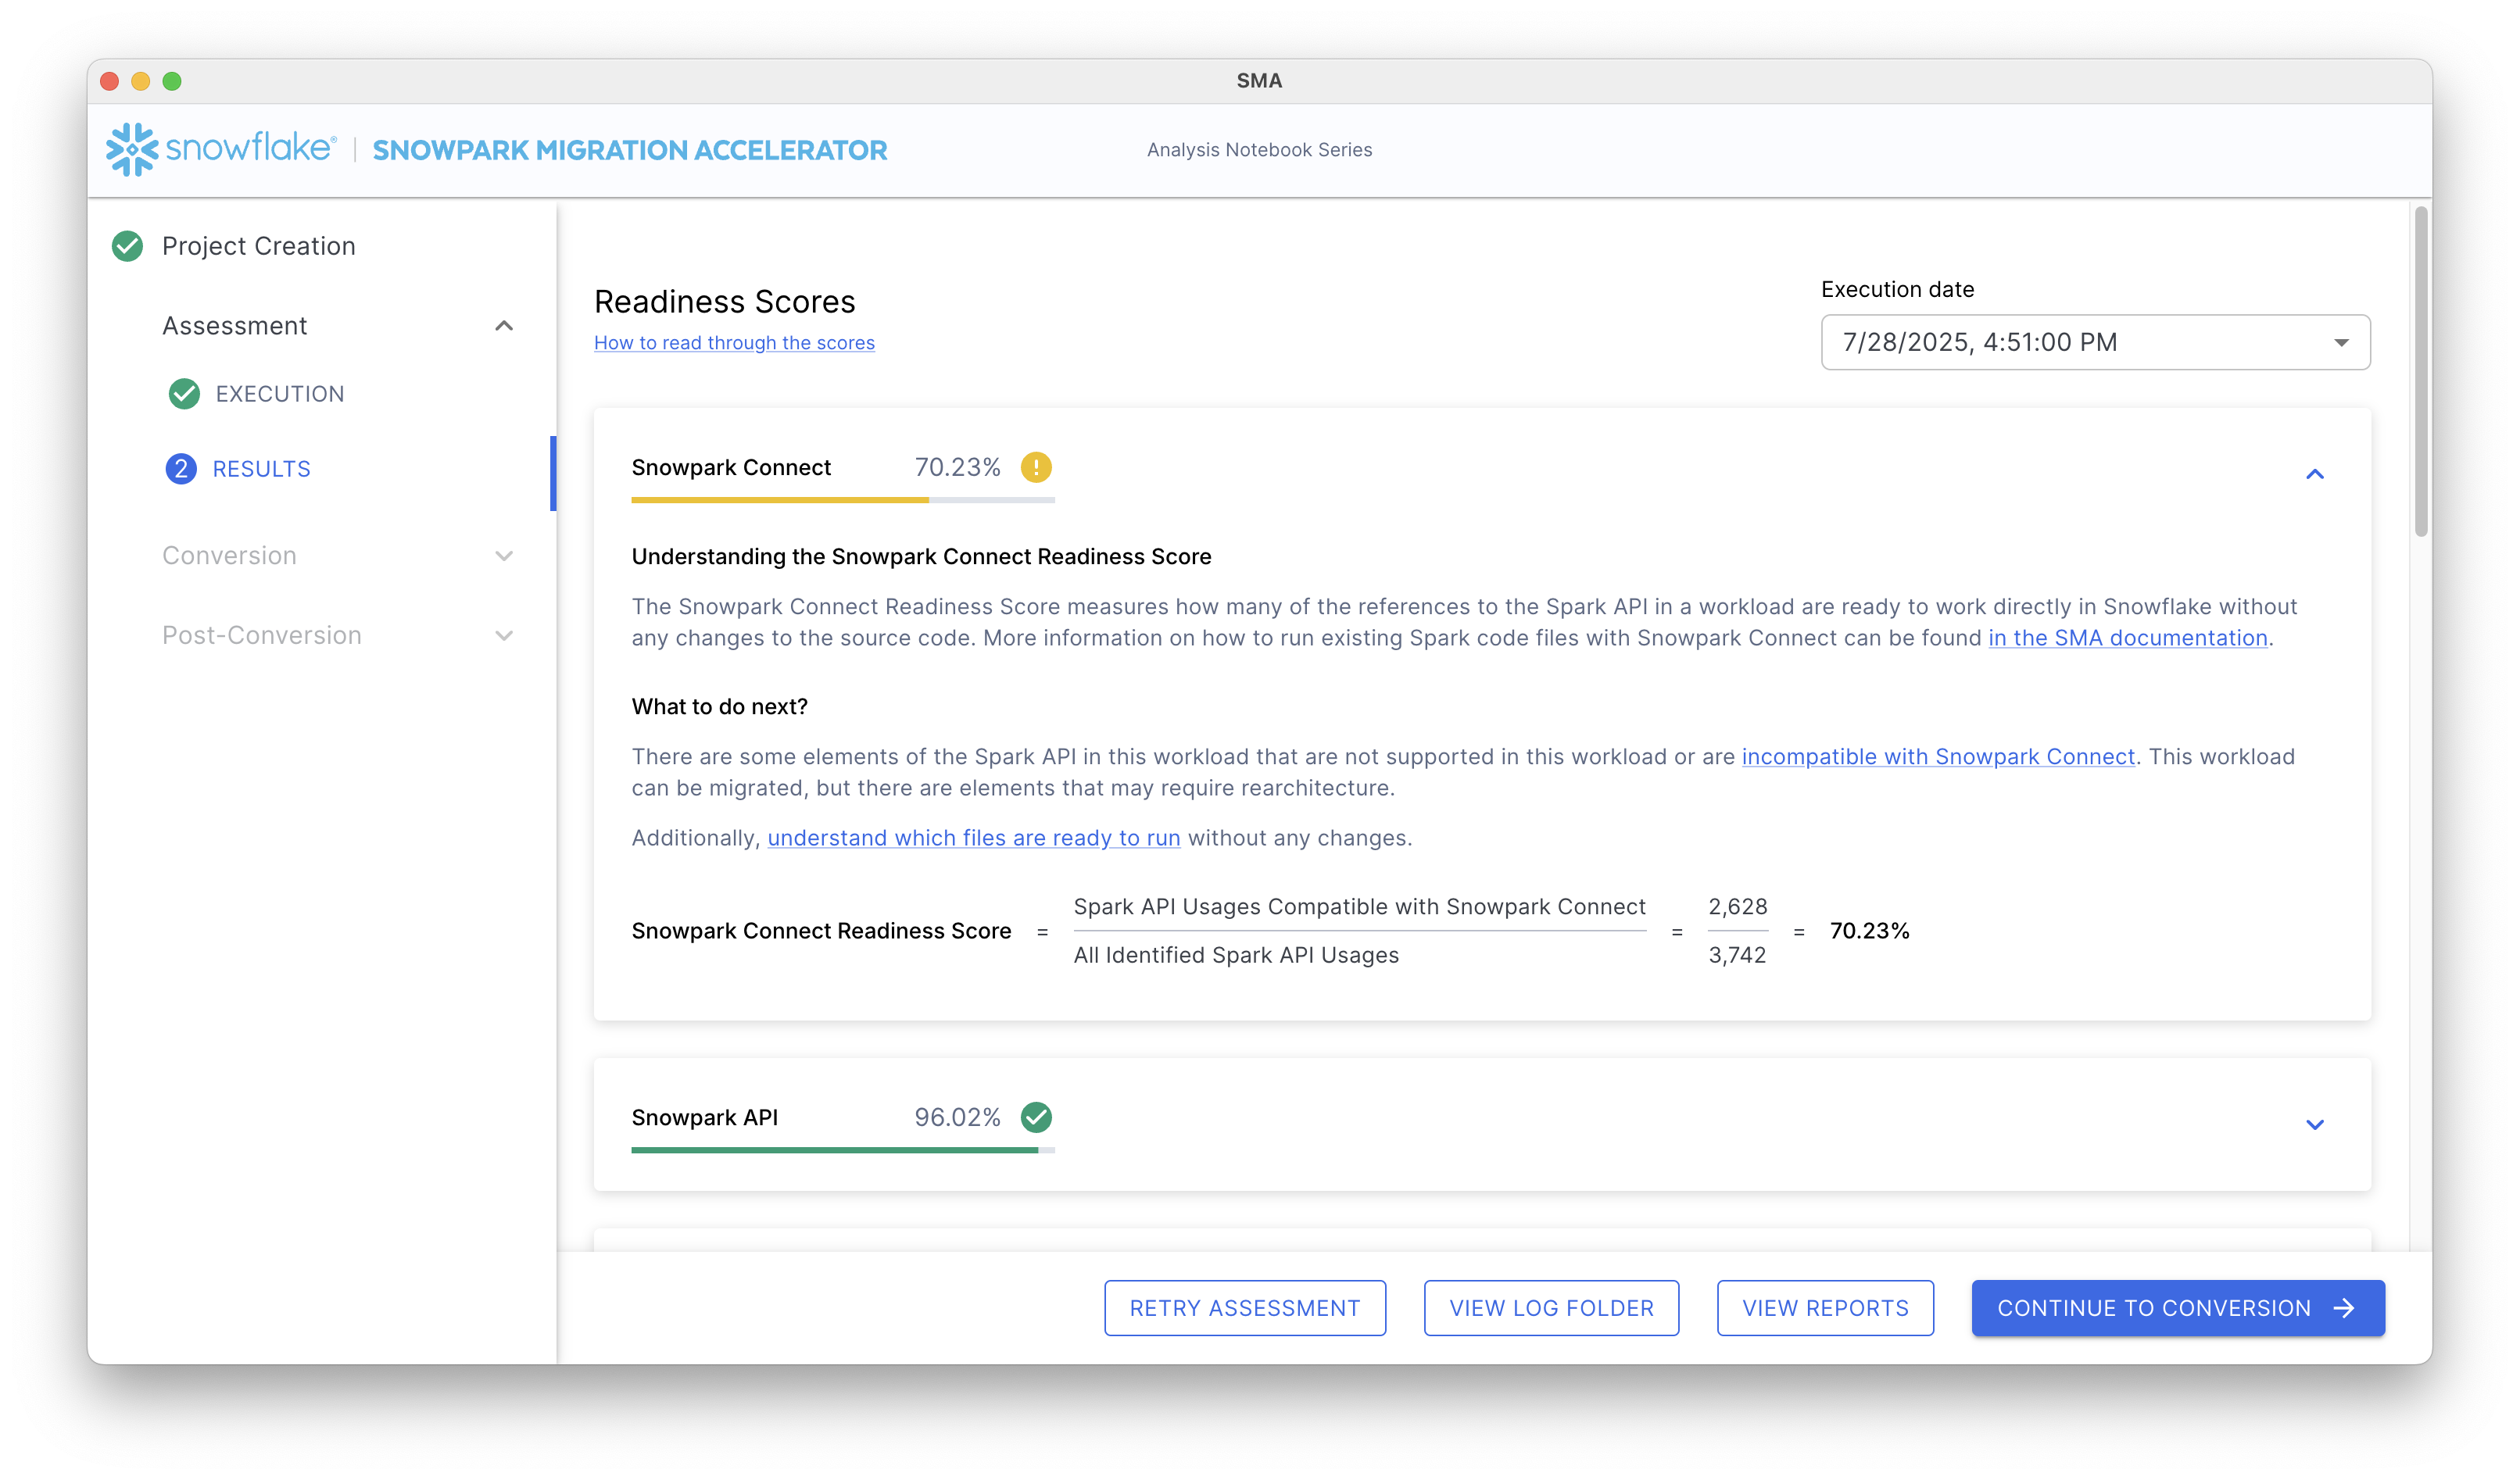Expand the Conversion section in the sidebar

(x=504, y=556)
